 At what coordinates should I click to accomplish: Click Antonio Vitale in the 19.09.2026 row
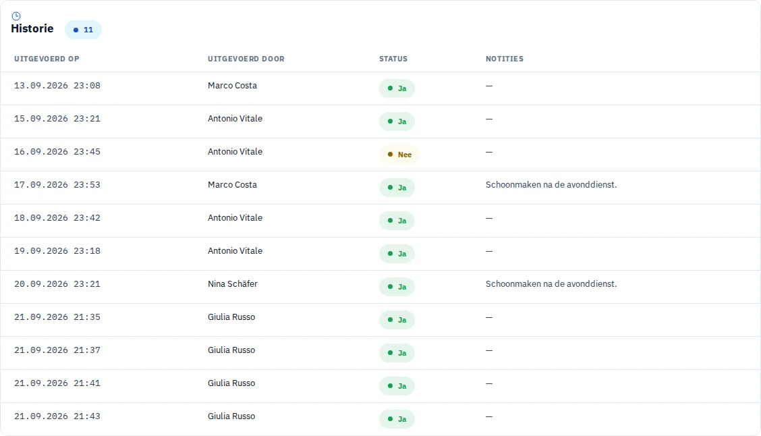point(235,250)
